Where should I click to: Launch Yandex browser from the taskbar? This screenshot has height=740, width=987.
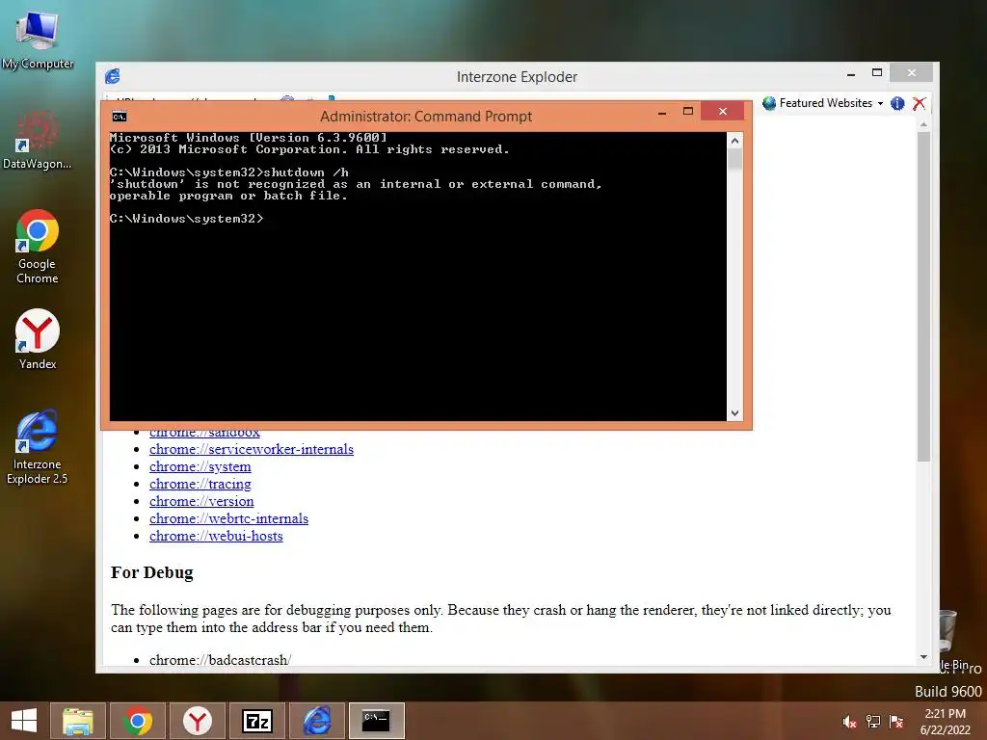click(198, 721)
